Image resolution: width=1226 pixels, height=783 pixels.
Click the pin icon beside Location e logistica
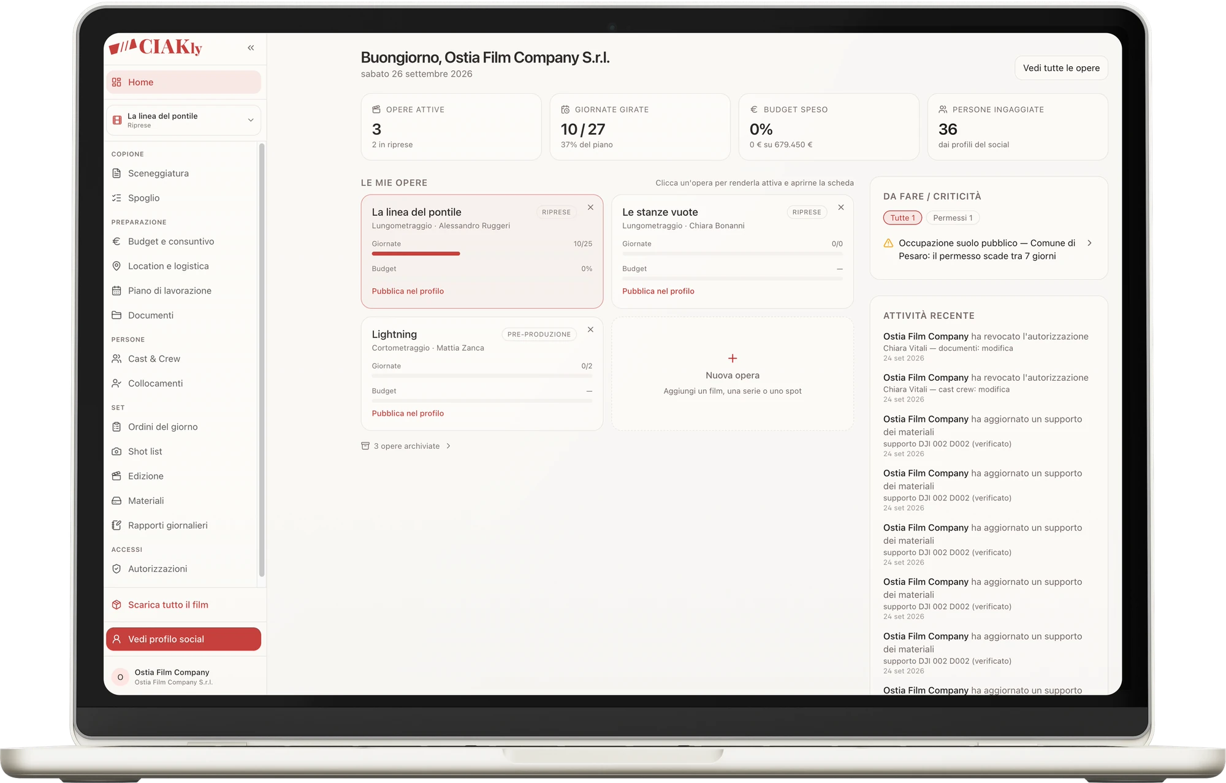point(116,266)
